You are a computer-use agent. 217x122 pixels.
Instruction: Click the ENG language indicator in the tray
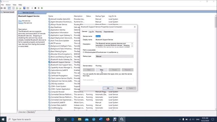[x=198, y=119]
